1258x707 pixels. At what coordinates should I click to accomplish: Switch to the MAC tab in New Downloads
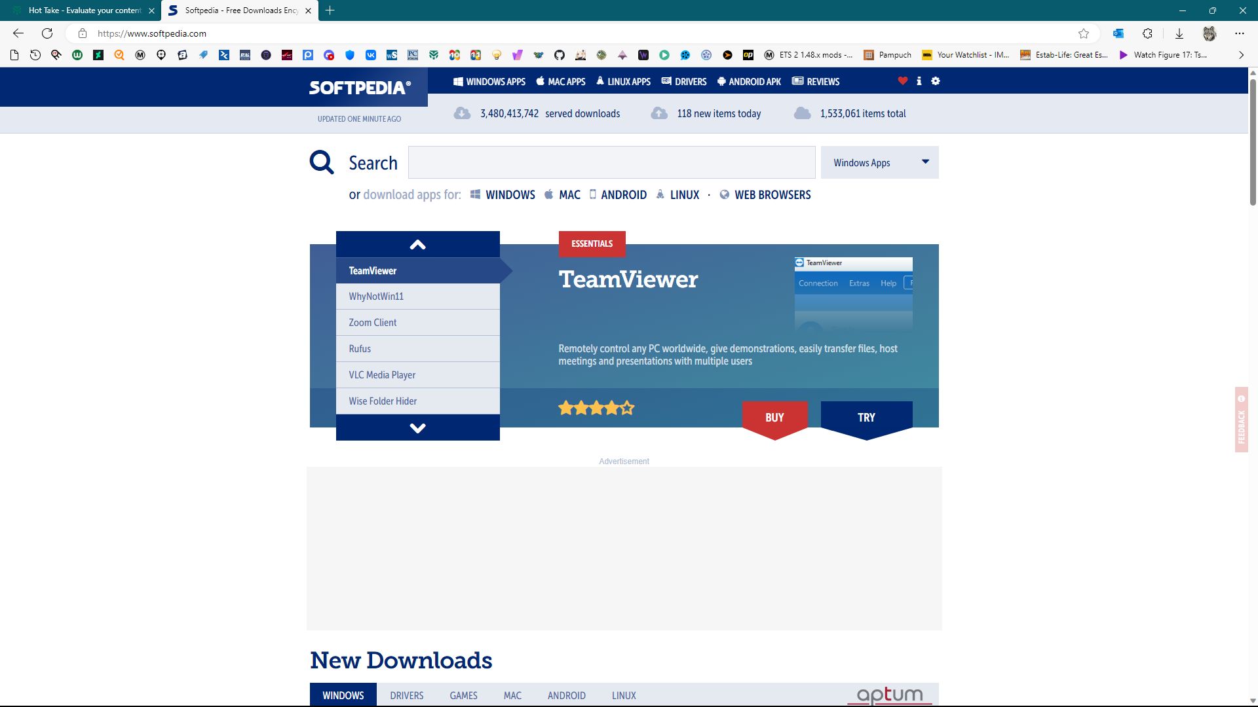coord(512,695)
